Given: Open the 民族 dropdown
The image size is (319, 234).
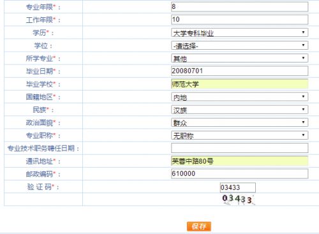Looking at the screenshot, I should pyautogui.click(x=239, y=110).
